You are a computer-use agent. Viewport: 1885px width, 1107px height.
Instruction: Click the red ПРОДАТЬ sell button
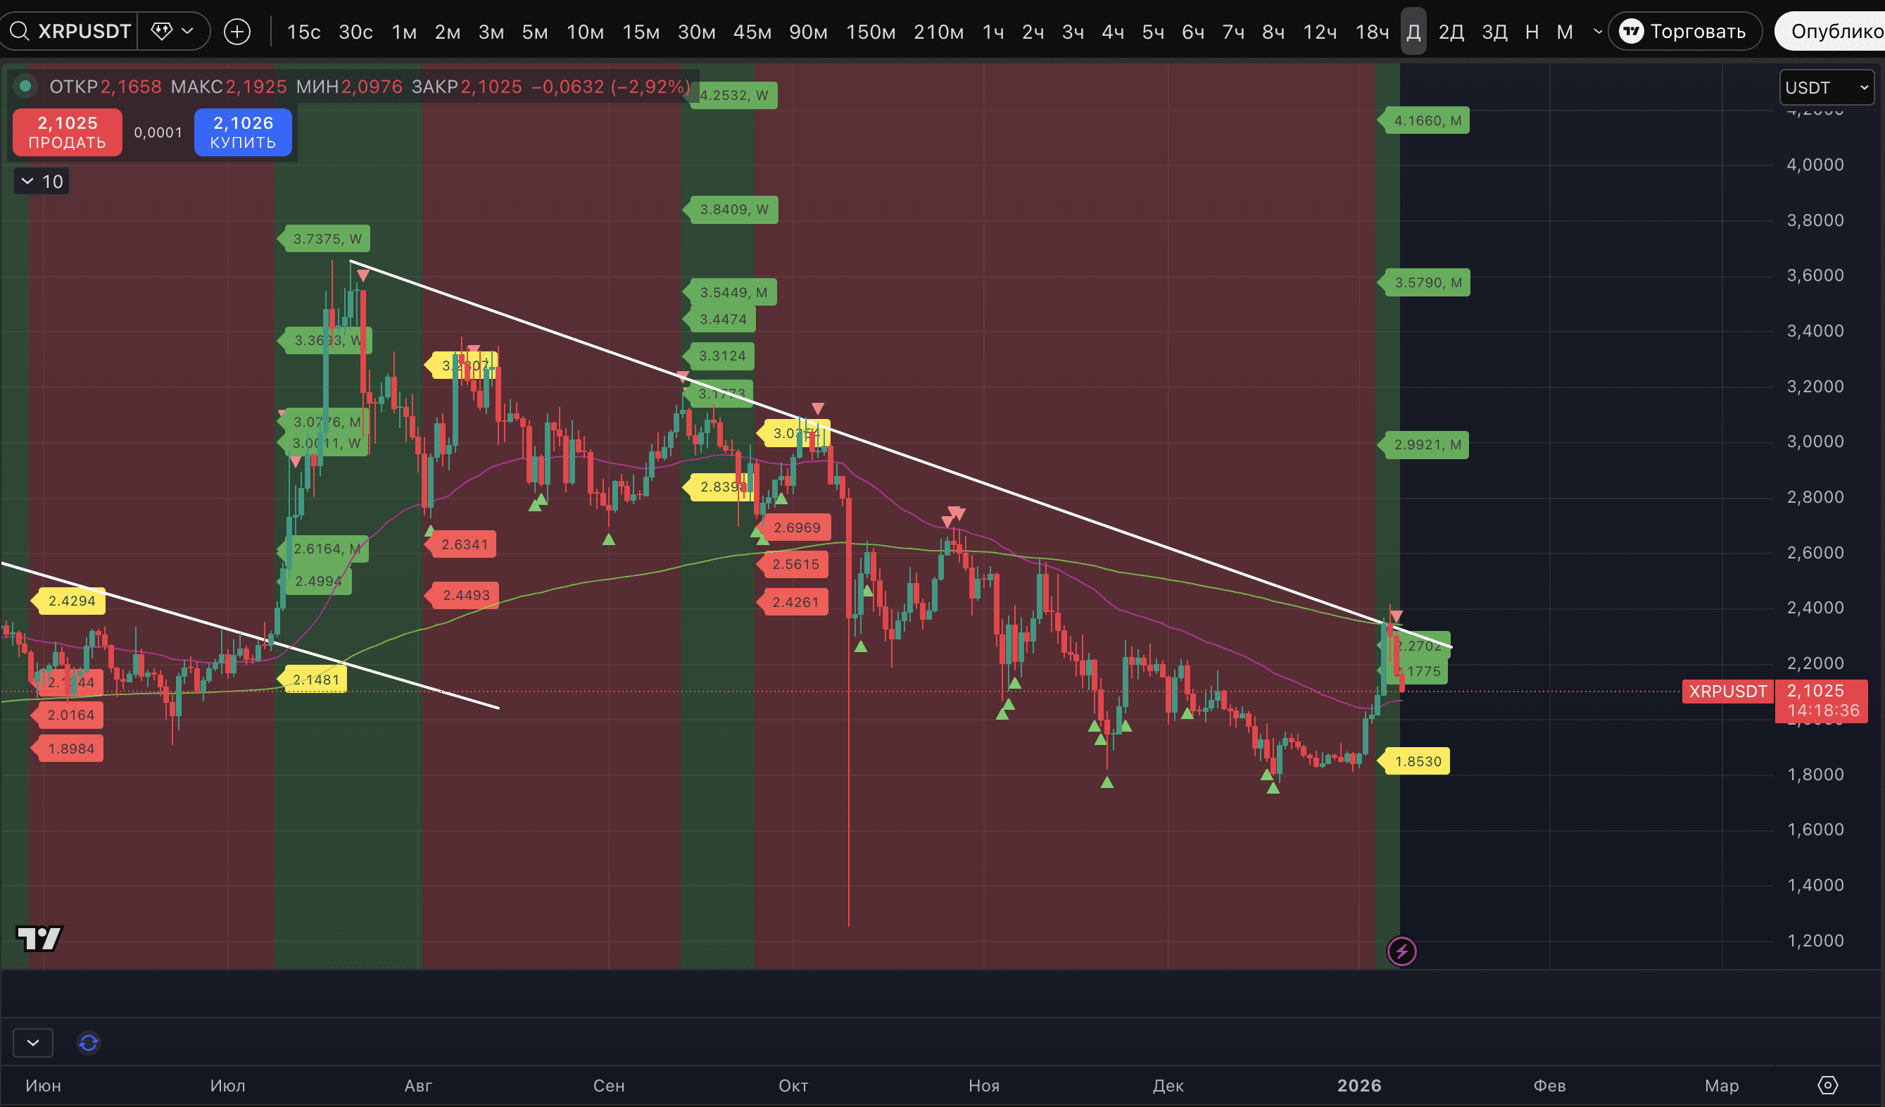point(68,132)
